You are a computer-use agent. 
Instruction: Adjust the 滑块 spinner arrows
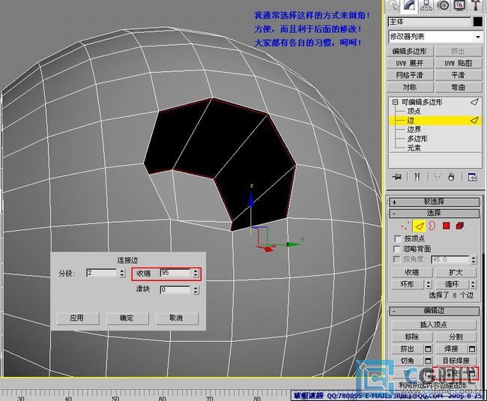point(196,290)
